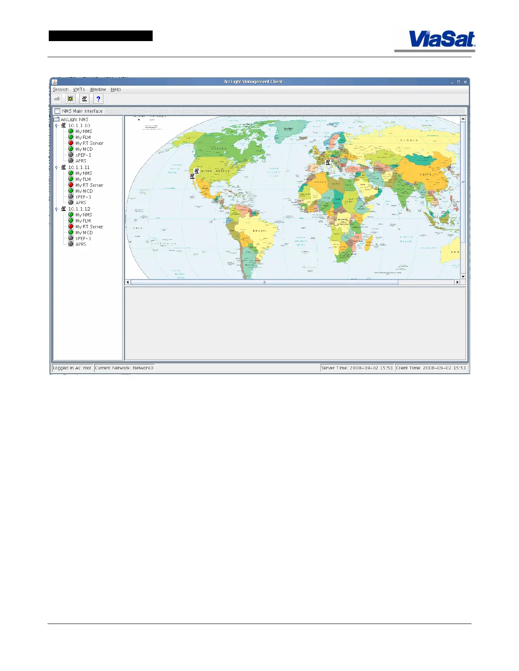Image resolution: width=519 pixels, height=671 pixels.
Task: Select My MCD under 10.1.1.10
Action: (84, 149)
